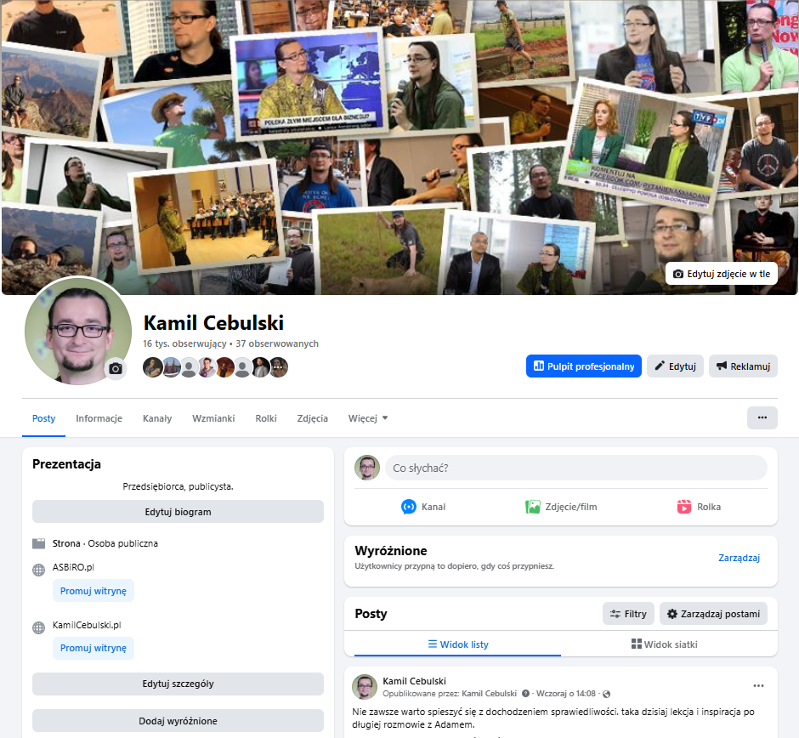Image resolution: width=799 pixels, height=738 pixels.
Task: Click the 'Co słychać?' post input field
Action: point(575,468)
